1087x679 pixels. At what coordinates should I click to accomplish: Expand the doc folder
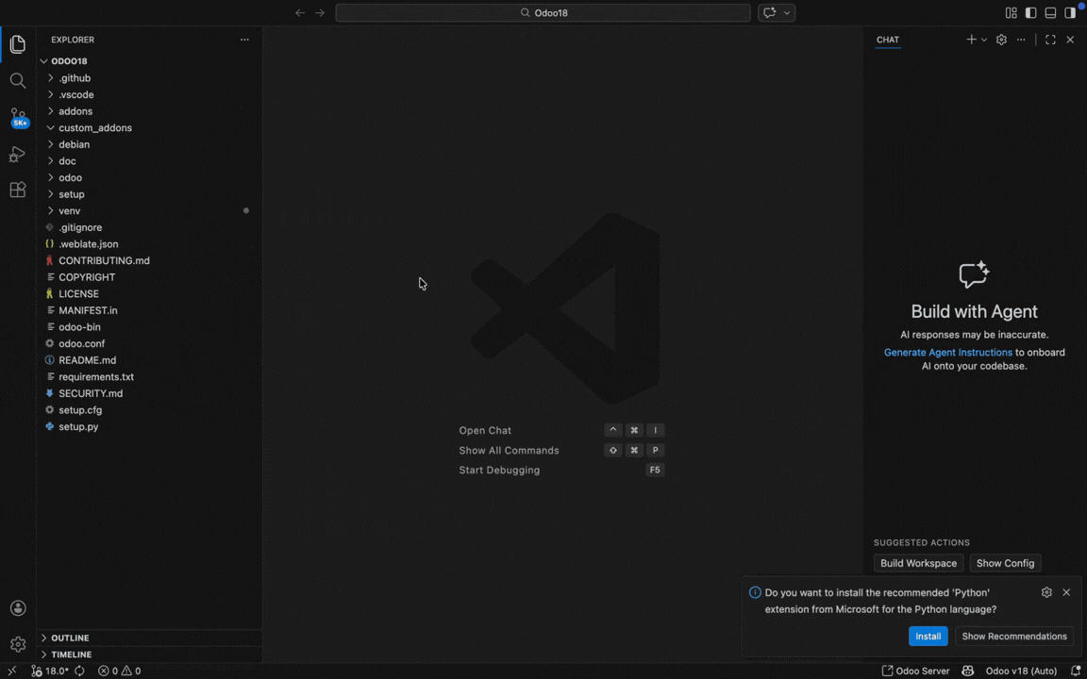point(149,160)
